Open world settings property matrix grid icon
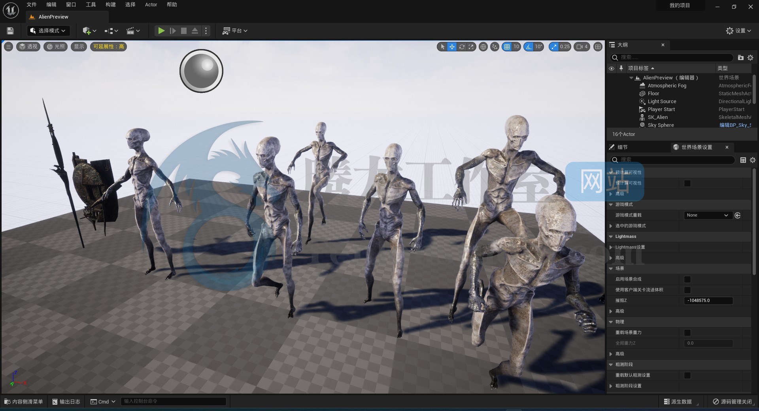Viewport: 759px width, 411px height. [743, 160]
